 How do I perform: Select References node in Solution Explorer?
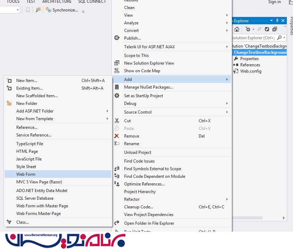coord(250,65)
